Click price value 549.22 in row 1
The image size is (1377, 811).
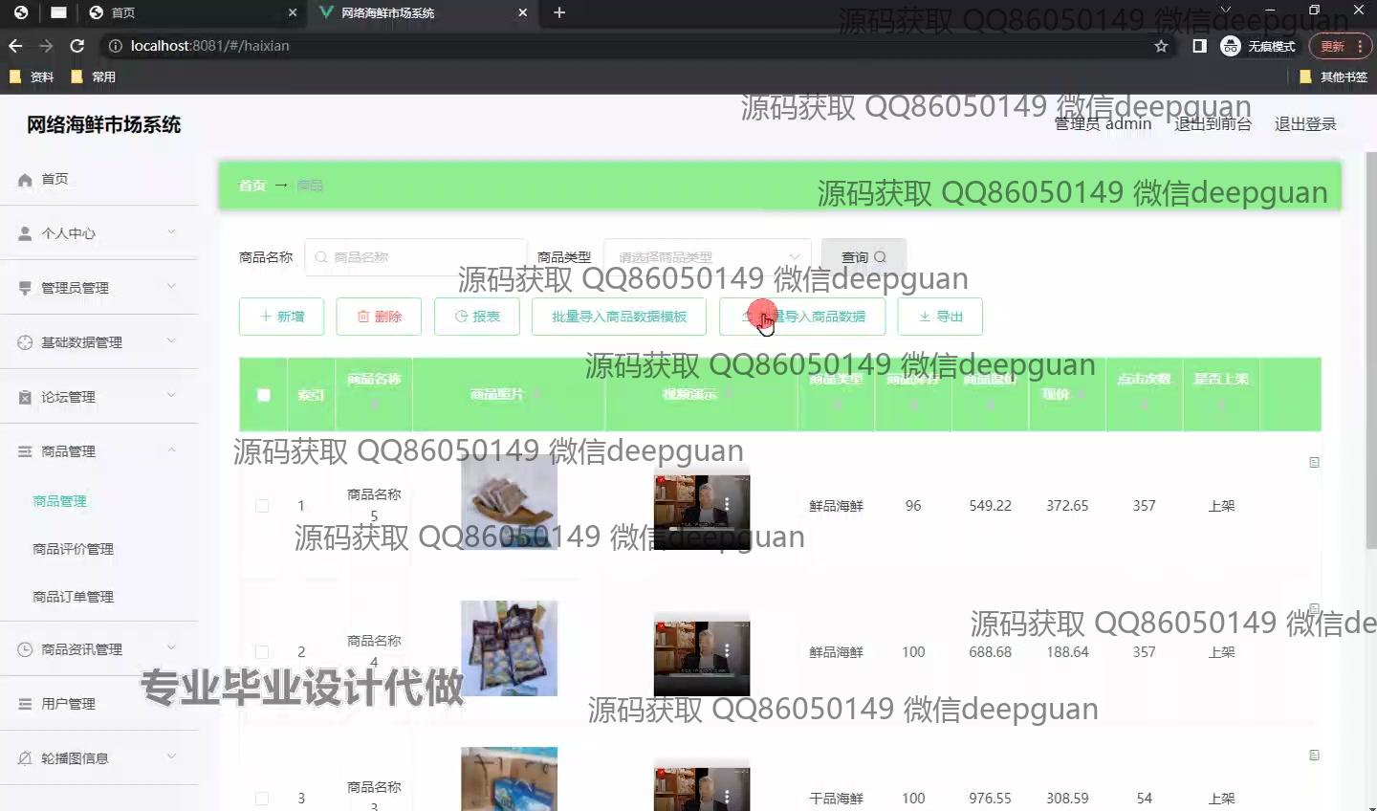(990, 506)
